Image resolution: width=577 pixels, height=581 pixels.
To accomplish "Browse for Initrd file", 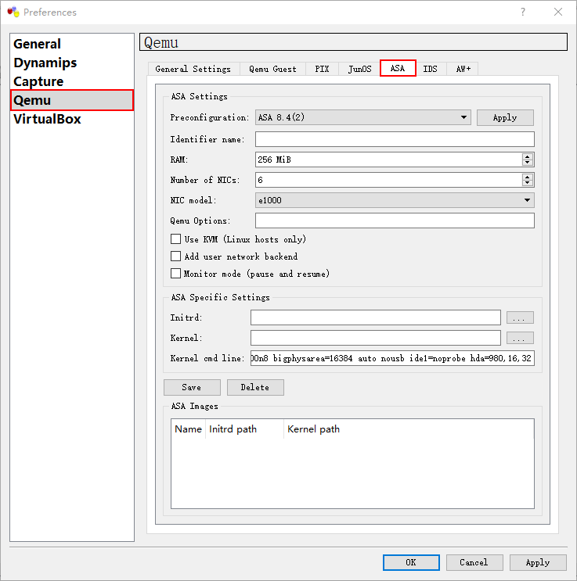I will point(520,317).
